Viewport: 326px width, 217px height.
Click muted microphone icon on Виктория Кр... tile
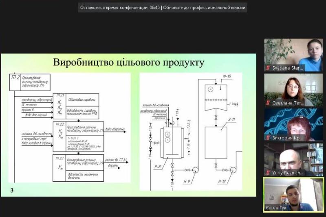point(268,138)
